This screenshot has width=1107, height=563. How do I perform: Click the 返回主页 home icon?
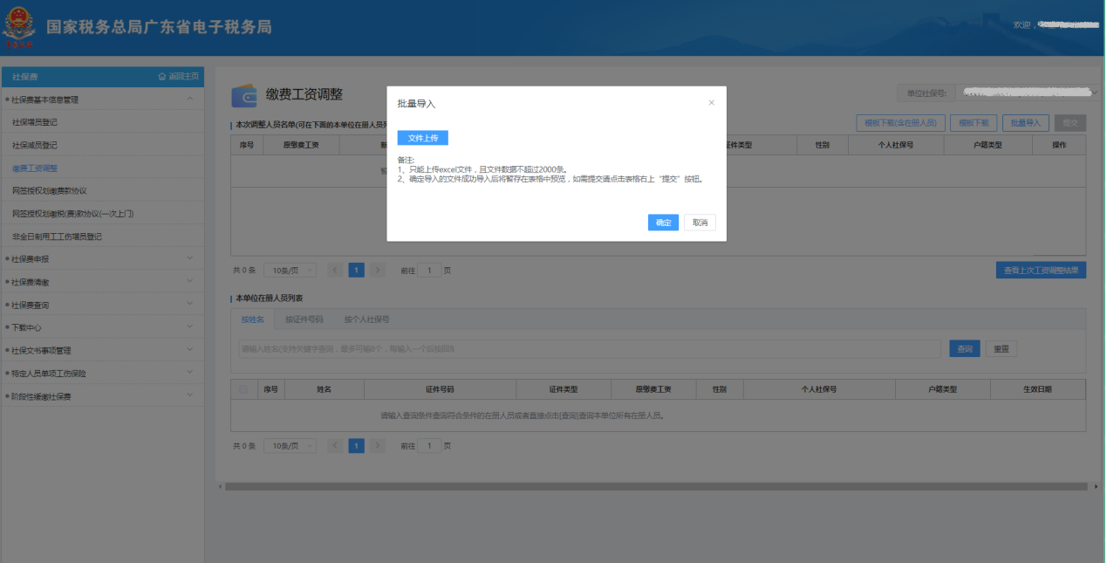[x=162, y=77]
